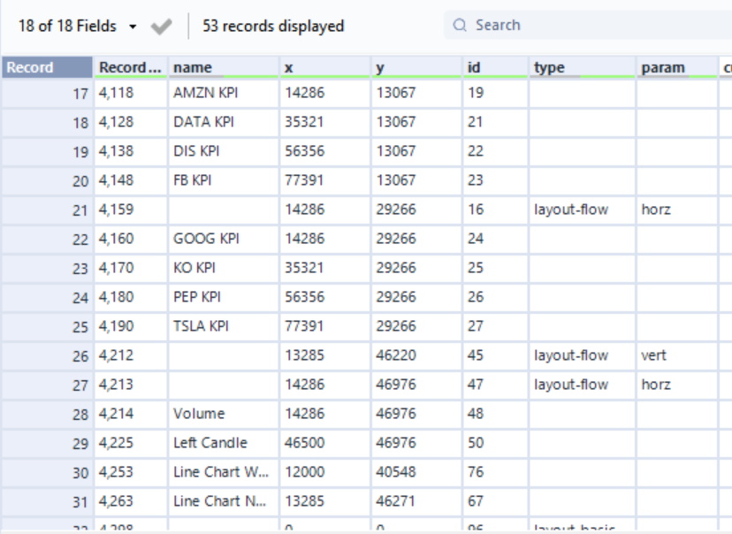Select the Volume name cell
The height and width of the screenshot is (534, 732).
tap(199, 414)
